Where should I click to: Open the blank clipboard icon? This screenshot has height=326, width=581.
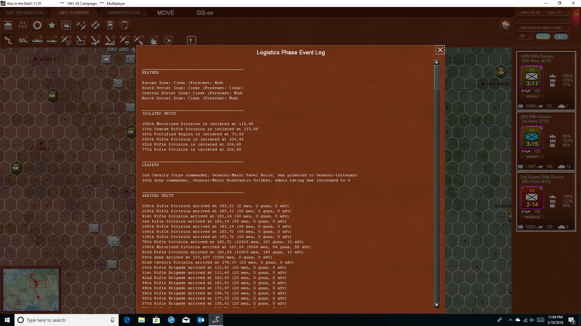pyautogui.click(x=124, y=25)
